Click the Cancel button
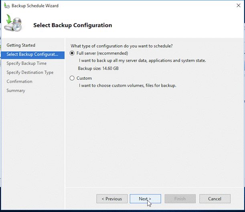The height and width of the screenshot is (212, 245). (215, 199)
